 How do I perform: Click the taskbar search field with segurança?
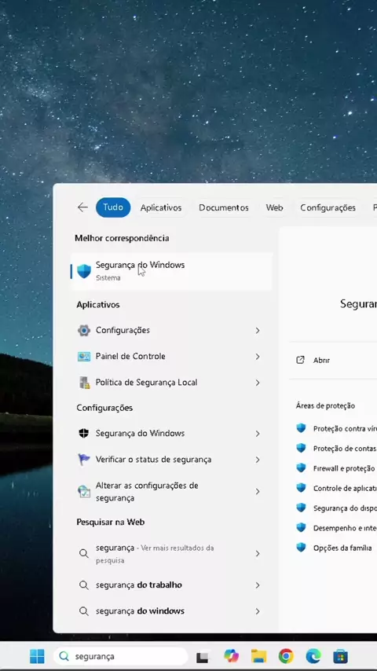pos(121,656)
